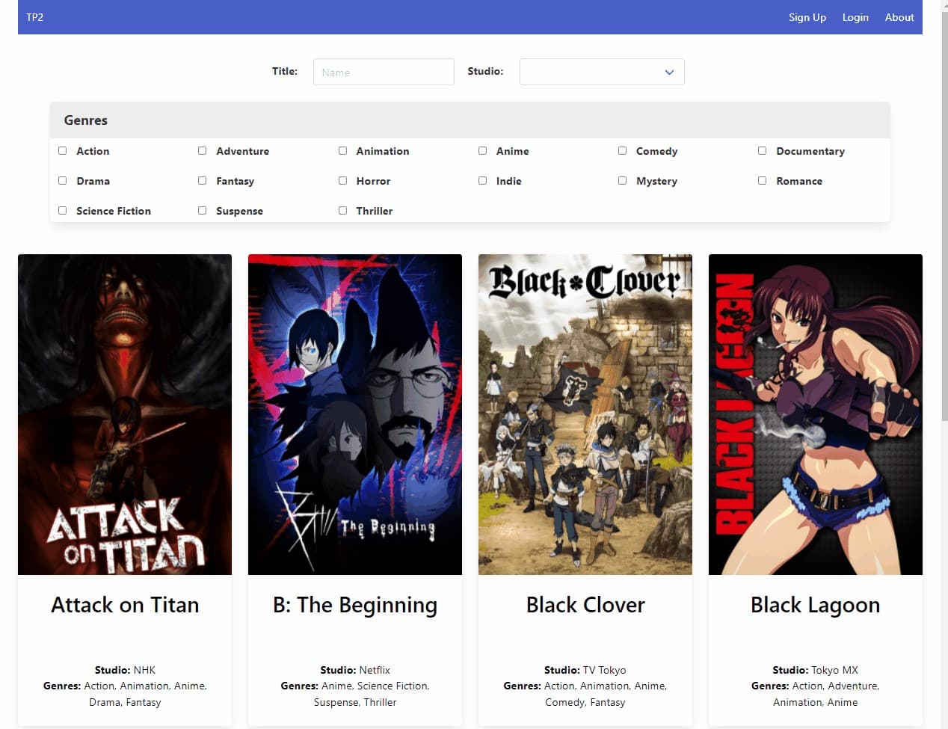Click the Studio: Netflix text
The width and height of the screenshot is (948, 729).
(x=355, y=670)
